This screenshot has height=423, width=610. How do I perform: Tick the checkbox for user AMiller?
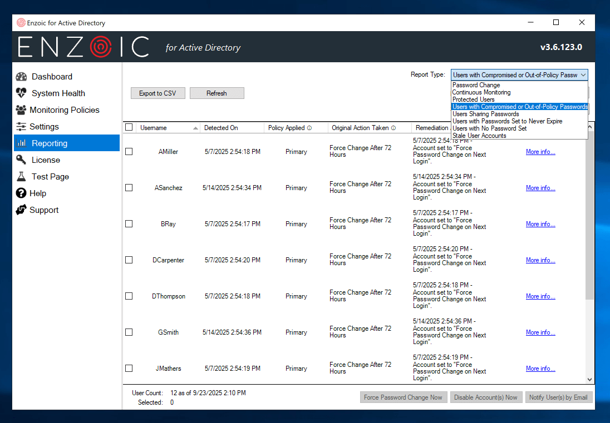(129, 152)
